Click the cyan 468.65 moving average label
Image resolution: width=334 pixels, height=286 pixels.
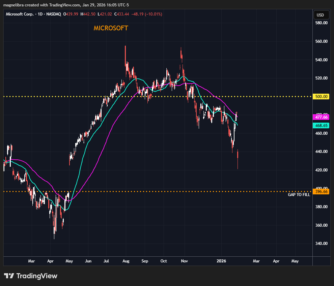coord(321,125)
